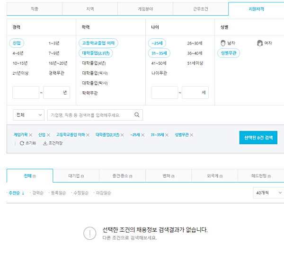This screenshot has width=284, height=253.
Task: Remove the 성별무관 filter tag
Action: pyautogui.click(x=192, y=135)
